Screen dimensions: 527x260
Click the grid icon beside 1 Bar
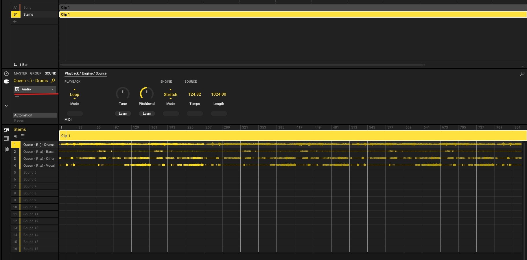(15, 65)
